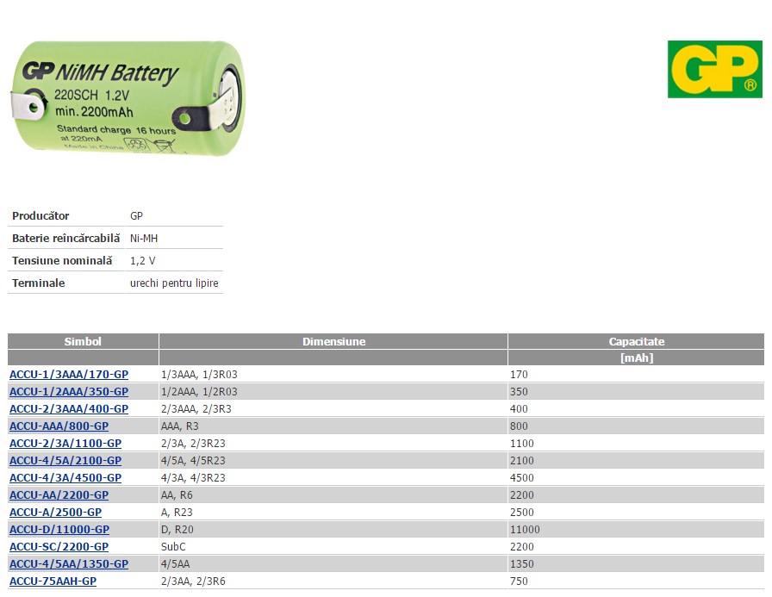The image size is (772, 597).
Task: Open the ACCU-4/5AA/1350-GP link
Action: (69, 564)
